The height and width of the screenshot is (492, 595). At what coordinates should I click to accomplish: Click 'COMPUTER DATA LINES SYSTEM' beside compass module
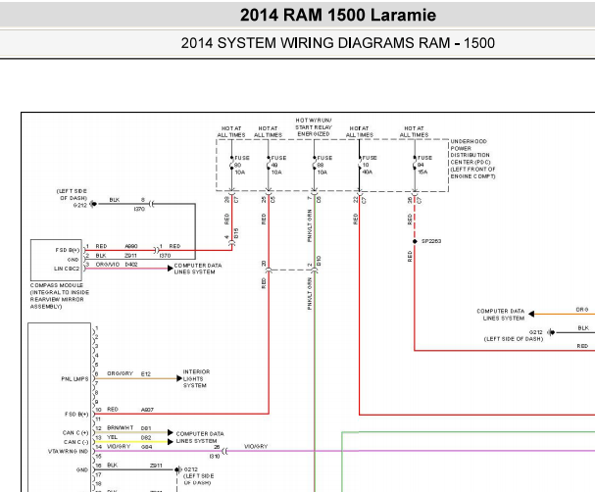198,269
